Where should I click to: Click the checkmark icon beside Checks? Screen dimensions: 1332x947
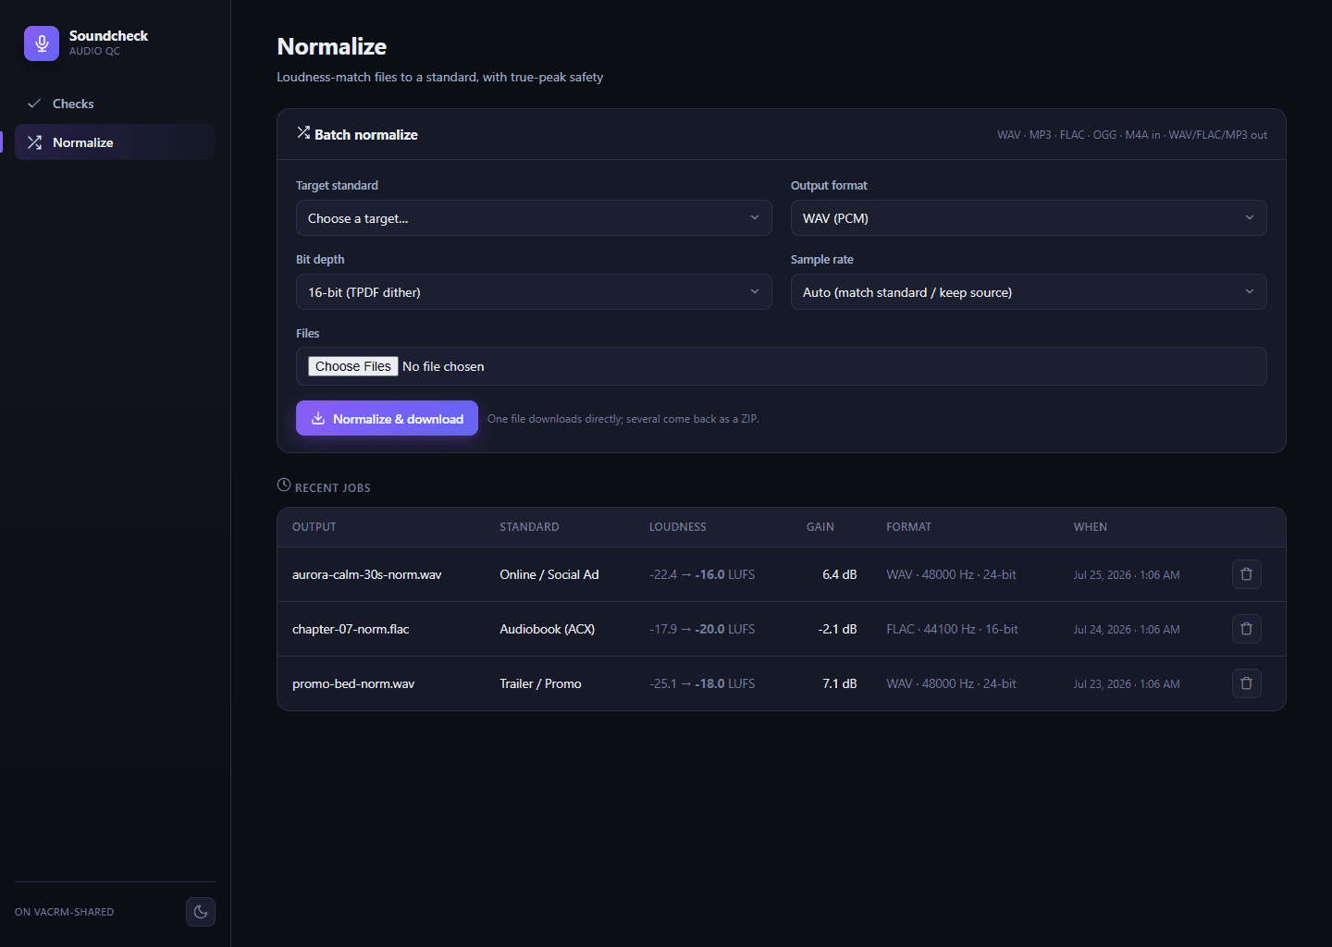[34, 104]
